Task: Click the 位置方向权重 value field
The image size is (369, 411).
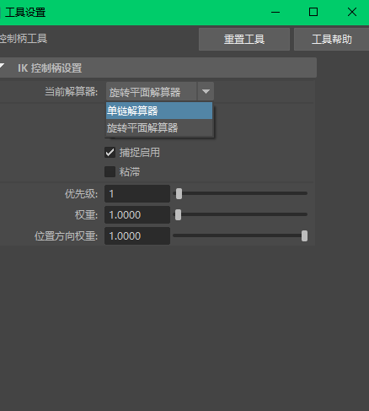Action: tap(137, 235)
